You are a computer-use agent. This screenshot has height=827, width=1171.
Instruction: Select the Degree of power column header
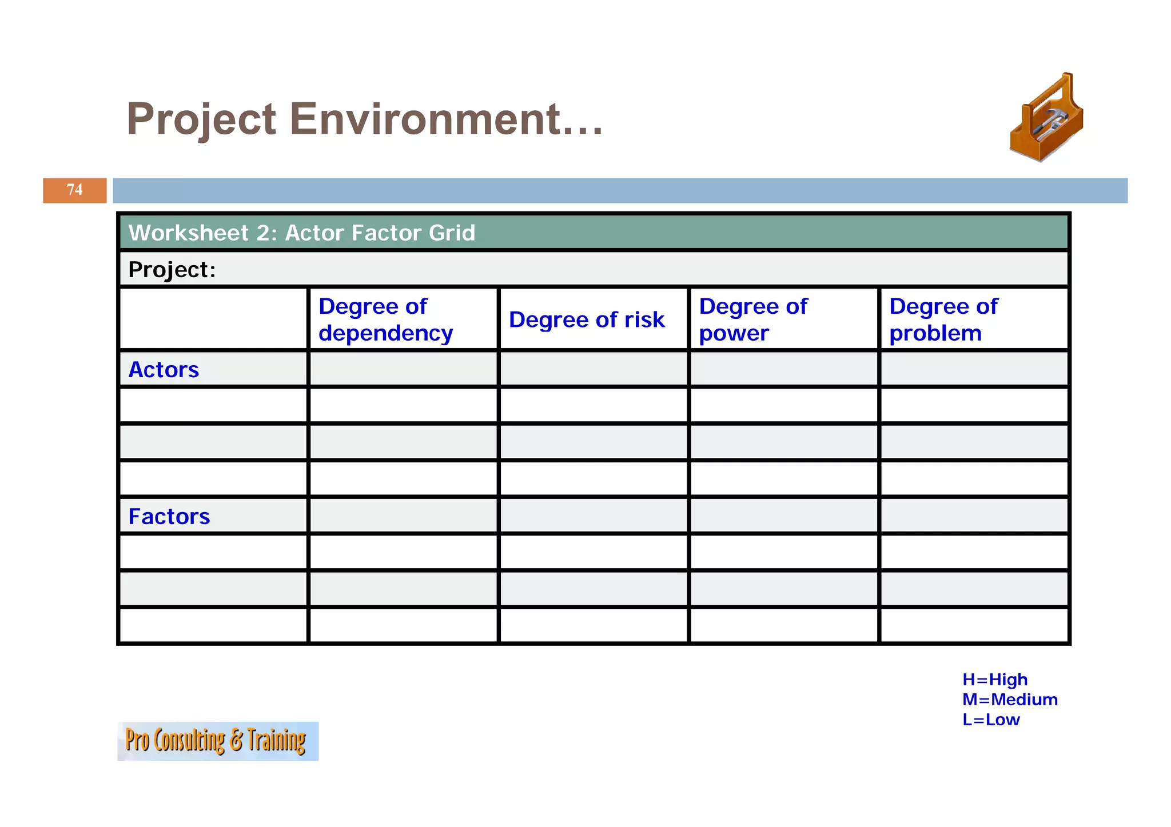pyautogui.click(x=783, y=319)
